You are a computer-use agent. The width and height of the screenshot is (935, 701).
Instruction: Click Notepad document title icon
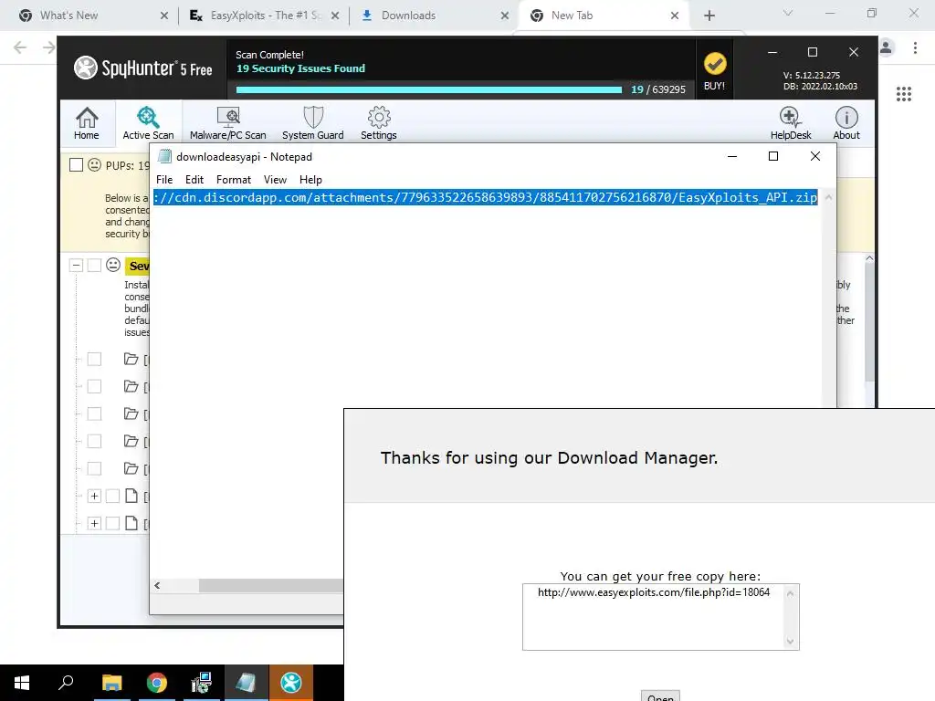(164, 157)
